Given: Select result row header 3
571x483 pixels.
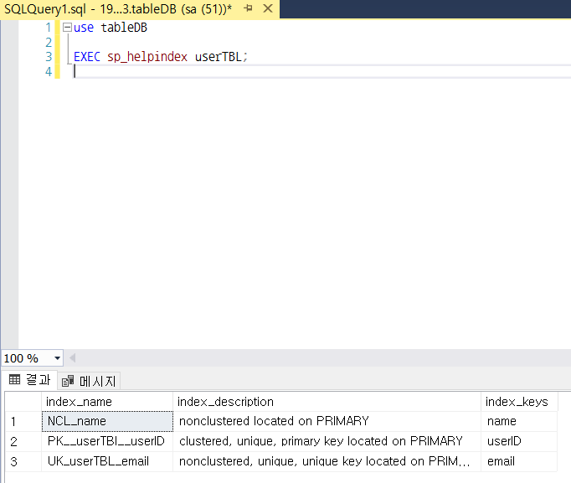Looking at the screenshot, I should [23, 461].
